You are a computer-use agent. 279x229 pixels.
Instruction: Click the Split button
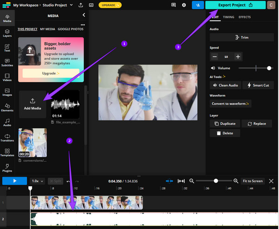coord(55,181)
